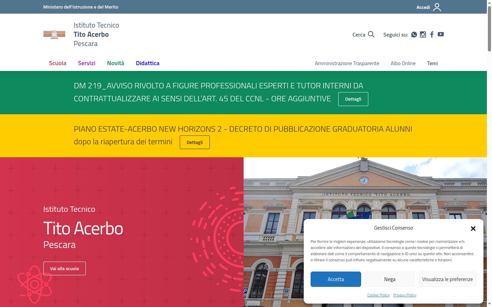Click Dettagli in the green DM 219 banner
Image resolution: width=492 pixels, height=307 pixels.
353,99
